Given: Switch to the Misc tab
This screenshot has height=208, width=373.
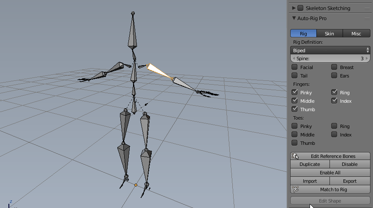Looking at the screenshot, I should pos(356,34).
